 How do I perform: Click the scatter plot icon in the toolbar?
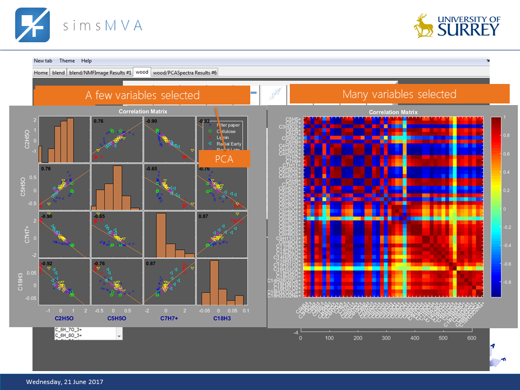tap(274, 93)
